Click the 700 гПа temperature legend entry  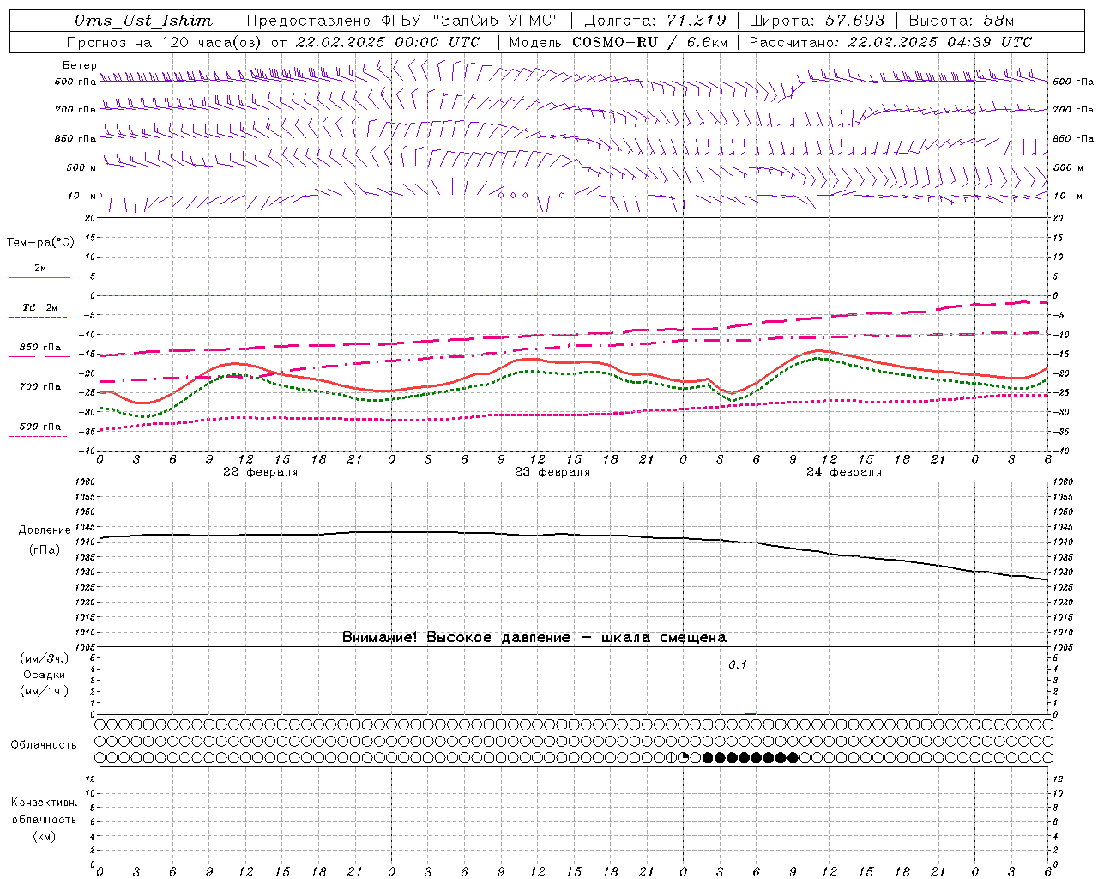(x=39, y=386)
